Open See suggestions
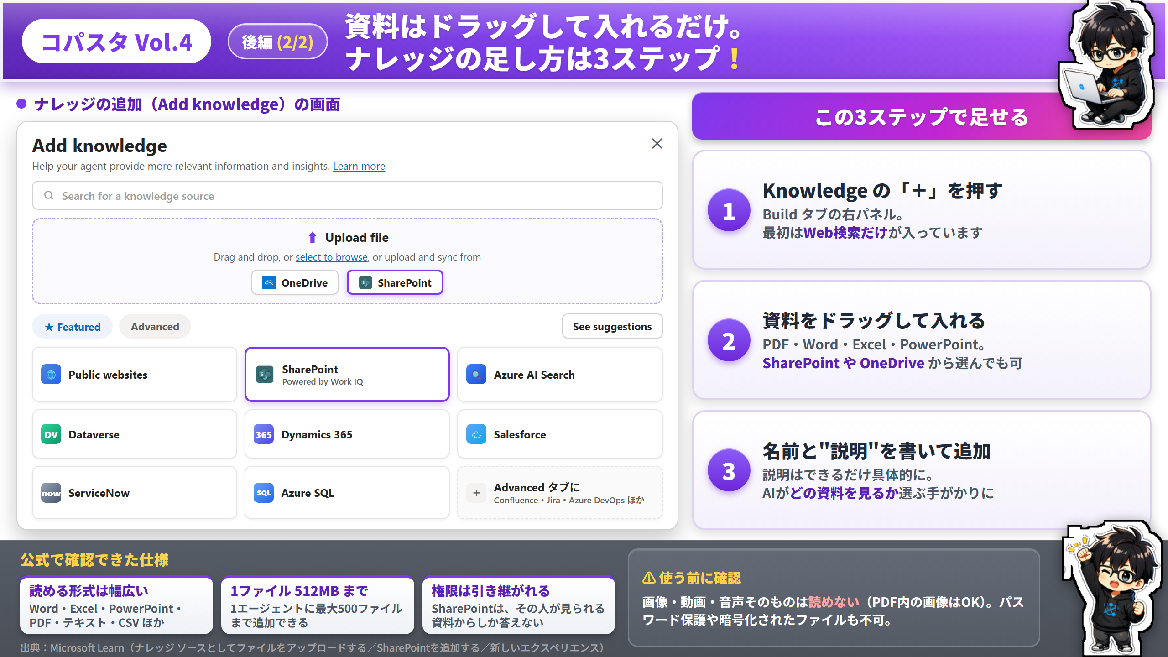The height and width of the screenshot is (657, 1168). pyautogui.click(x=612, y=327)
